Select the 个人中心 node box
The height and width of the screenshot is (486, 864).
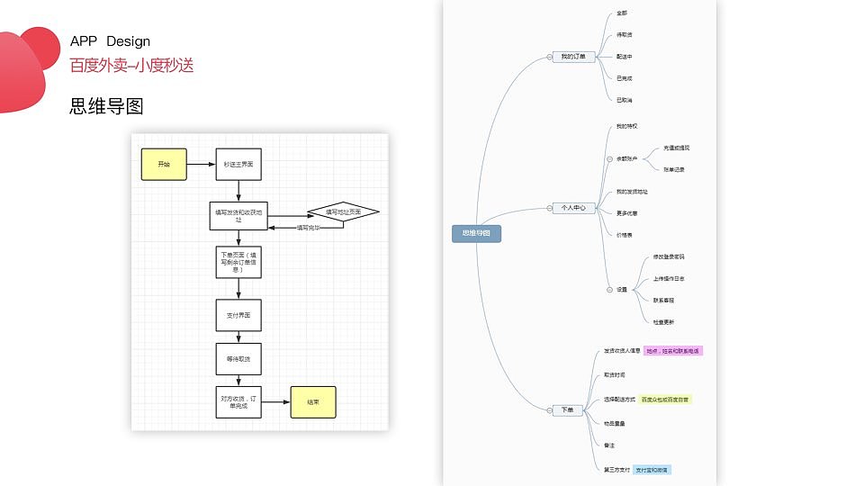pyautogui.click(x=573, y=208)
